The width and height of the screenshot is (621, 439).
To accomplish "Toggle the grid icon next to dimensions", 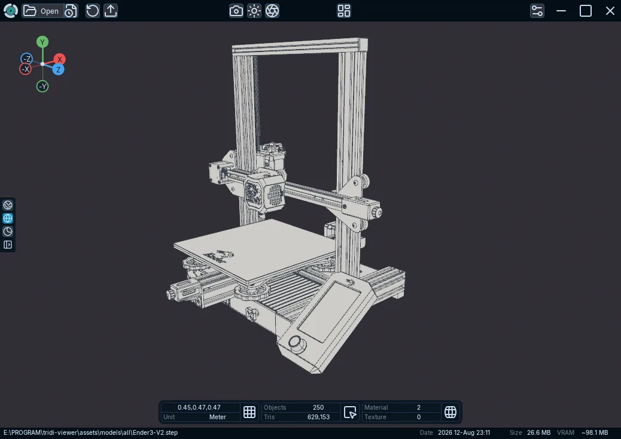I will tap(249, 412).
